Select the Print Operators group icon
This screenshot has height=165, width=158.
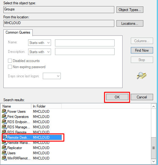click(4, 116)
